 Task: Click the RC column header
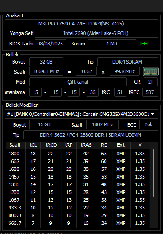pyautogui.click(x=104, y=145)
